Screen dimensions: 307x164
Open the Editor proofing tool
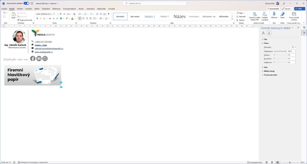[x=282, y=15]
